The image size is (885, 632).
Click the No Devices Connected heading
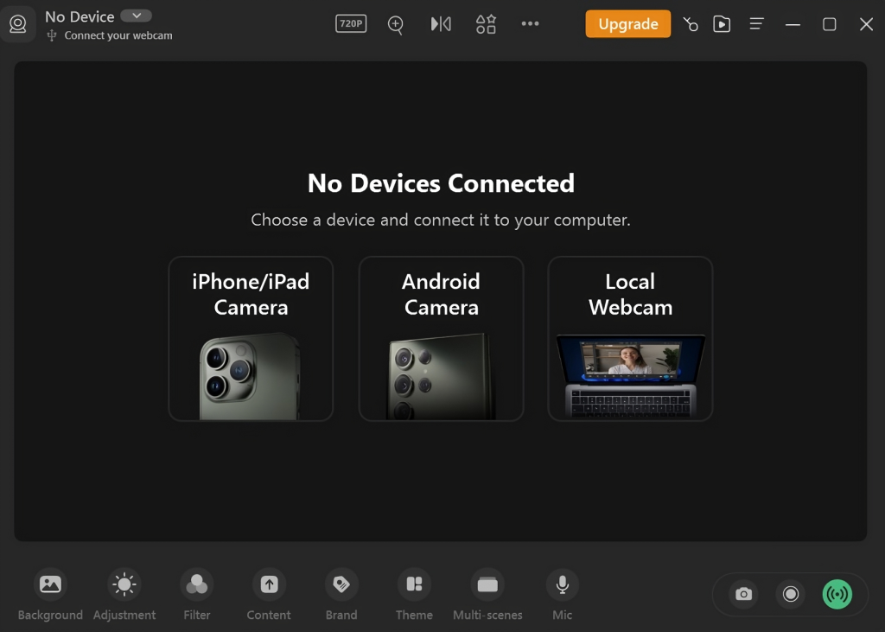pyautogui.click(x=441, y=183)
